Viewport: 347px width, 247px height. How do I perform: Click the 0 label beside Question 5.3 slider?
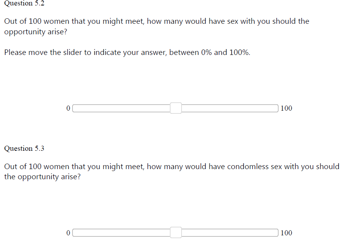(x=68, y=233)
